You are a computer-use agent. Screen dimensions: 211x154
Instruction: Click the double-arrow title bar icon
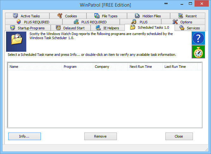click(166, 3)
